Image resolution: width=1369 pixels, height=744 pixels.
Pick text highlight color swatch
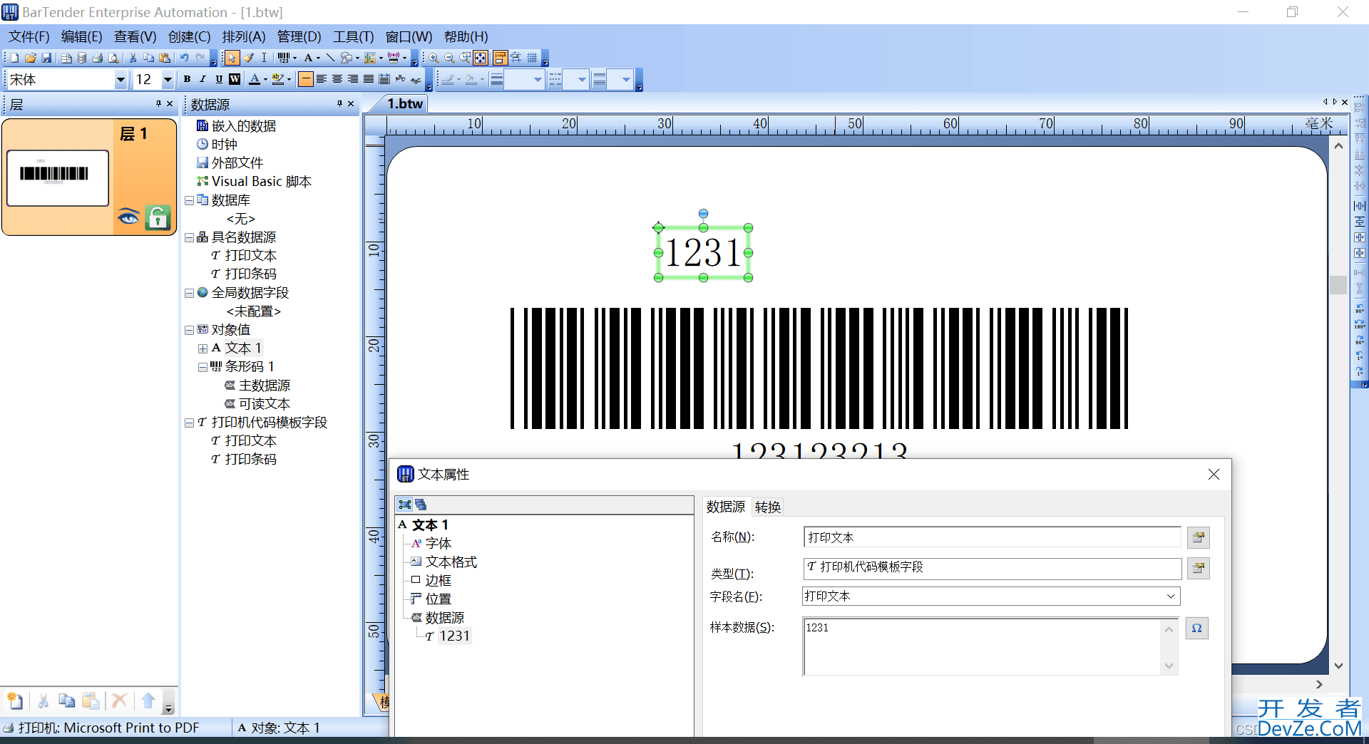277,79
